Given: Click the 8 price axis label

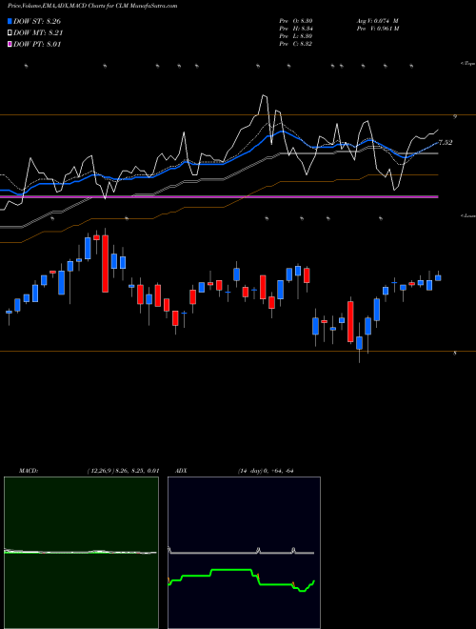Looking at the screenshot, I should [455, 354].
